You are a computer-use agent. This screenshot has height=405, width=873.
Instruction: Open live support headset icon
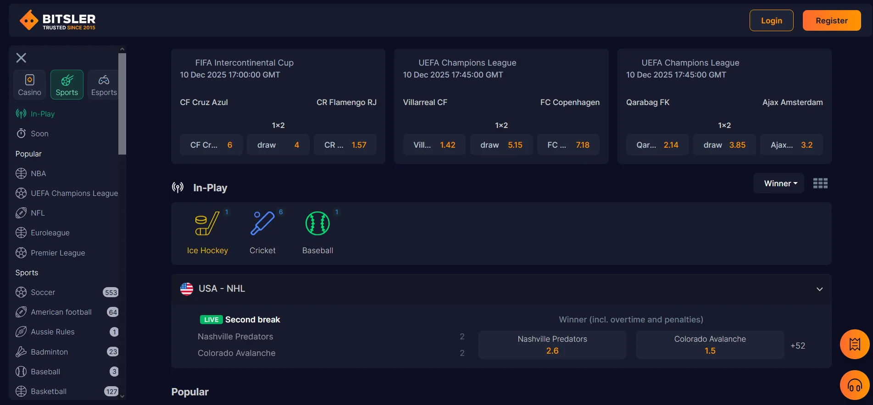coord(854,385)
